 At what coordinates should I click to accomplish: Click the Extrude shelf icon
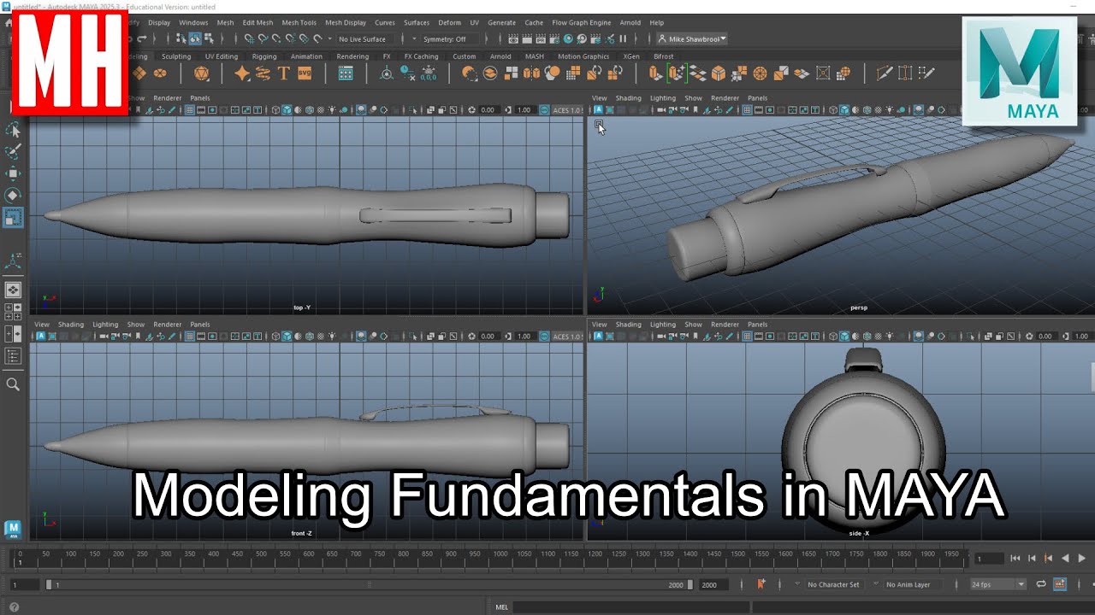655,73
